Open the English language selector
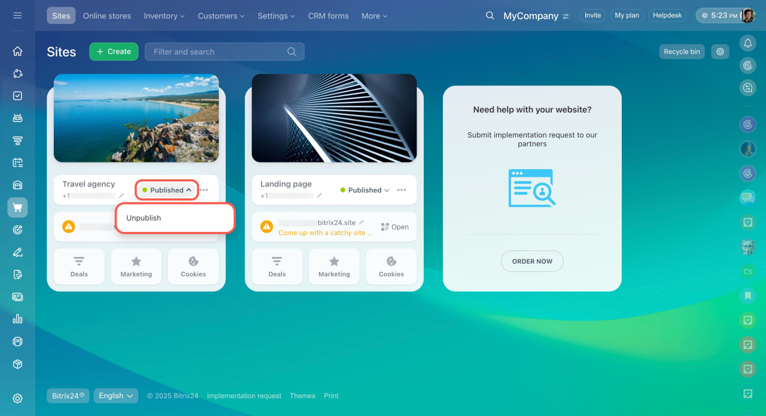 click(x=116, y=396)
